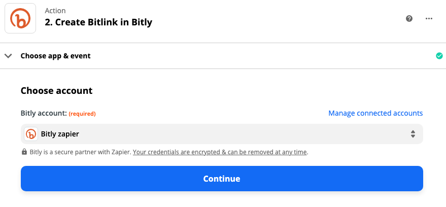Open the help question mark icon

pos(409,19)
